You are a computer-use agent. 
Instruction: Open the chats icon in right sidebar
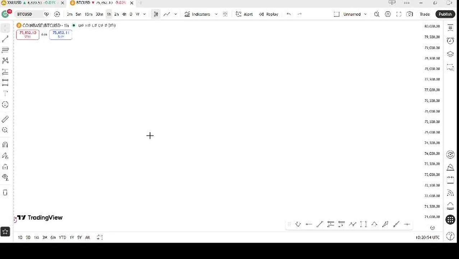pos(450,67)
